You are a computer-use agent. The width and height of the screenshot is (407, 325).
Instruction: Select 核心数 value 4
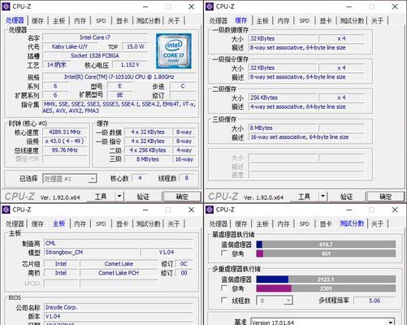140,178
